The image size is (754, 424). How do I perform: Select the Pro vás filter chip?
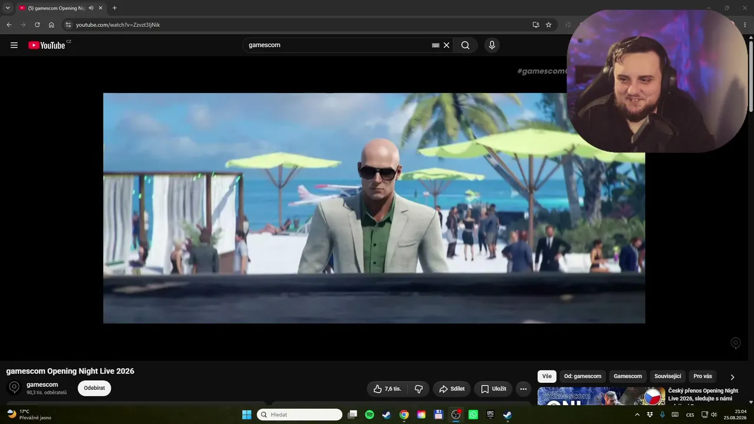[x=703, y=376]
